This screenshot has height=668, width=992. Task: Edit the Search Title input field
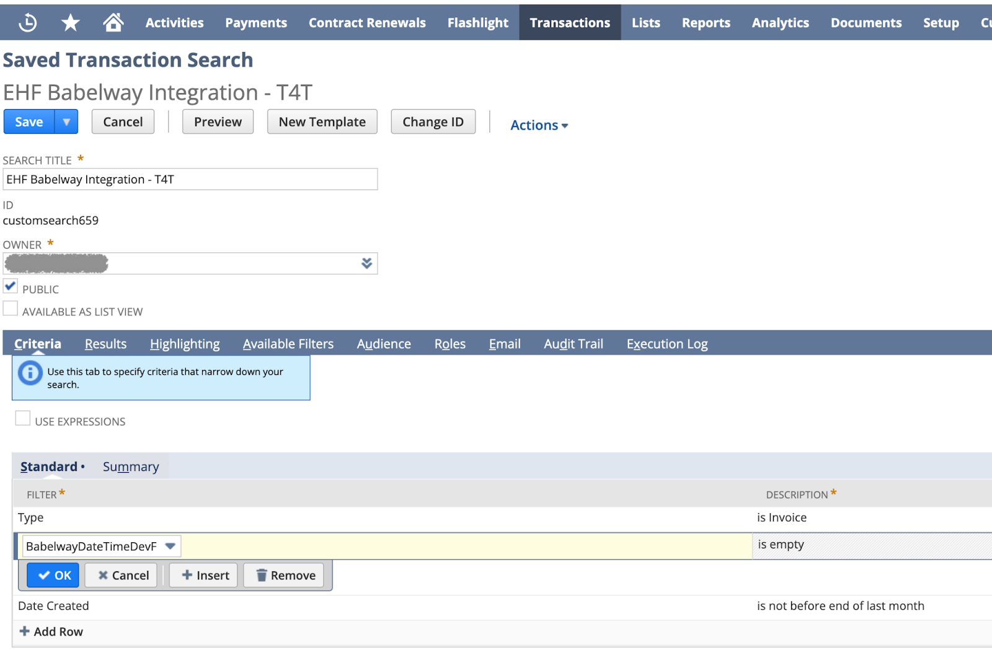190,179
